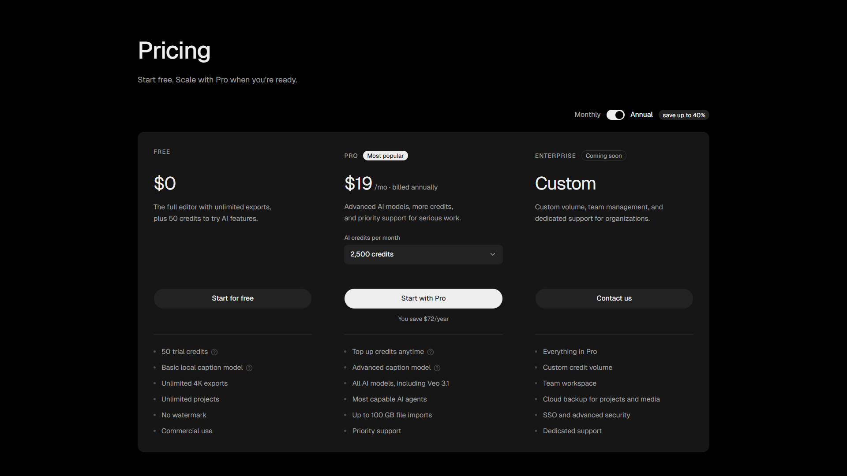Click the Pricing page title
The image size is (847, 476).
[174, 51]
